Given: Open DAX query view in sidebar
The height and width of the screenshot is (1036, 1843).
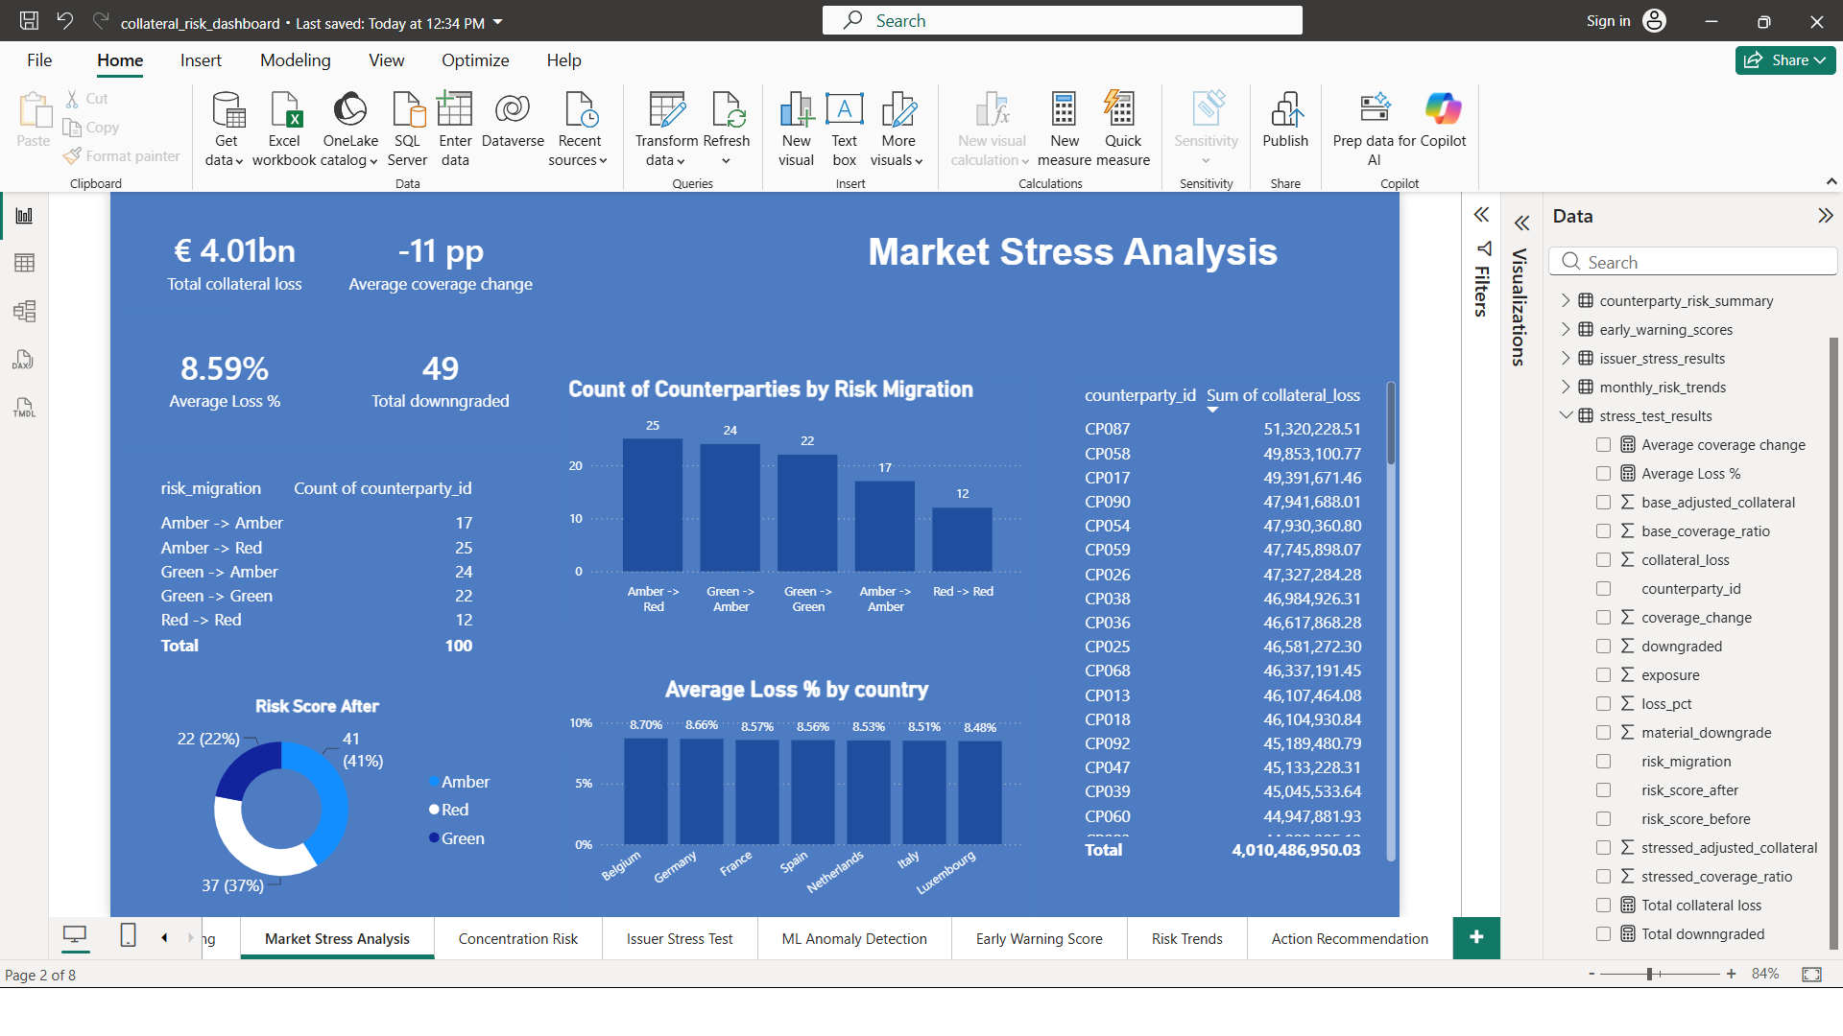Looking at the screenshot, I should click(24, 360).
